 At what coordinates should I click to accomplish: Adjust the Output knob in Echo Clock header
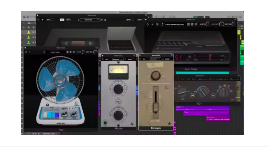click(234, 24)
